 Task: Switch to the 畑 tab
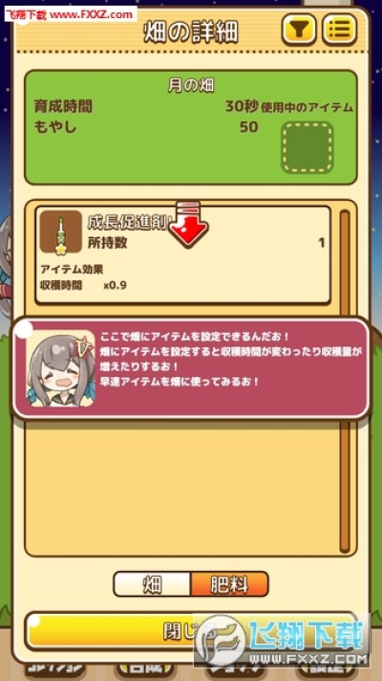152,584
